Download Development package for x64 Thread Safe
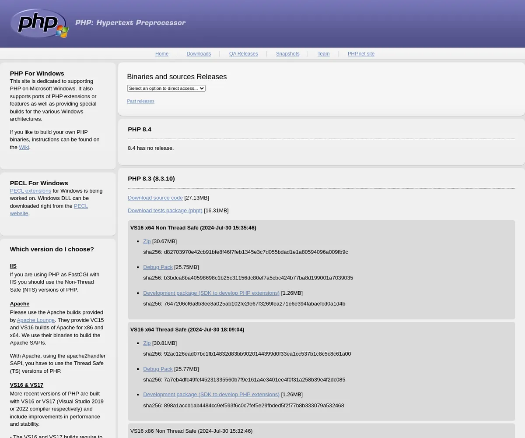The width and height of the screenshot is (525, 438). click(x=211, y=395)
